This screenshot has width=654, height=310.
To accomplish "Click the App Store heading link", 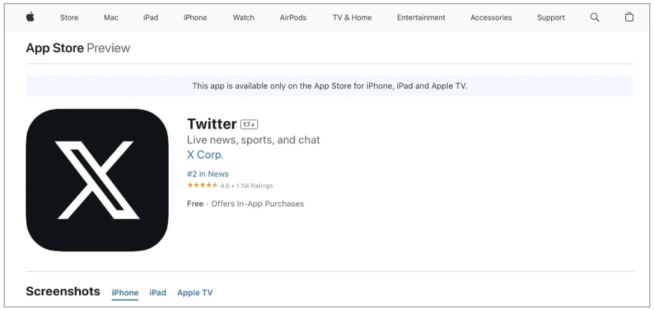I will click(55, 48).
